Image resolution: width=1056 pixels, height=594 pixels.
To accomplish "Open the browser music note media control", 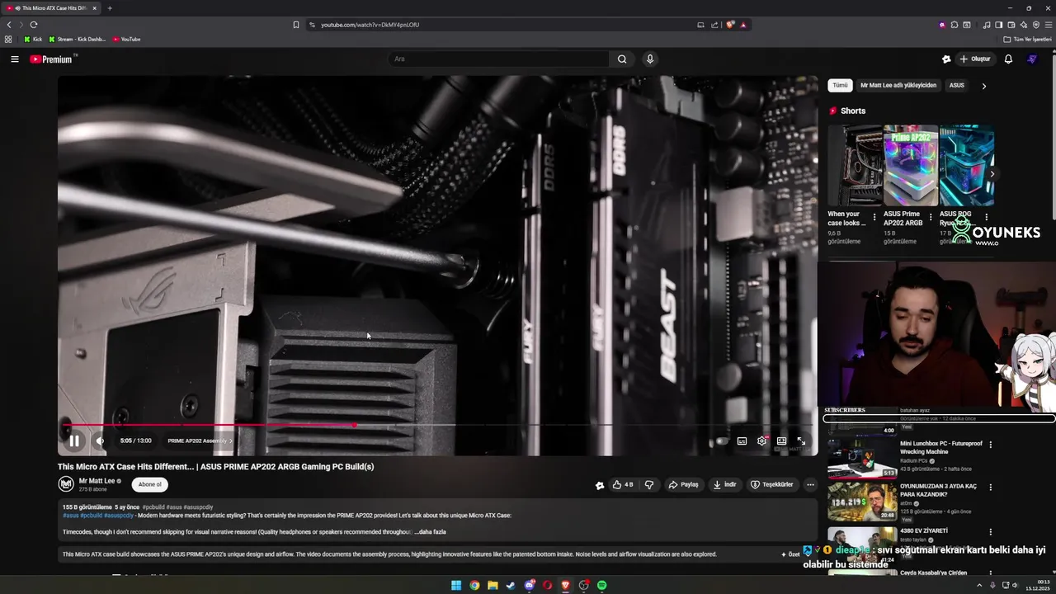I will (987, 25).
